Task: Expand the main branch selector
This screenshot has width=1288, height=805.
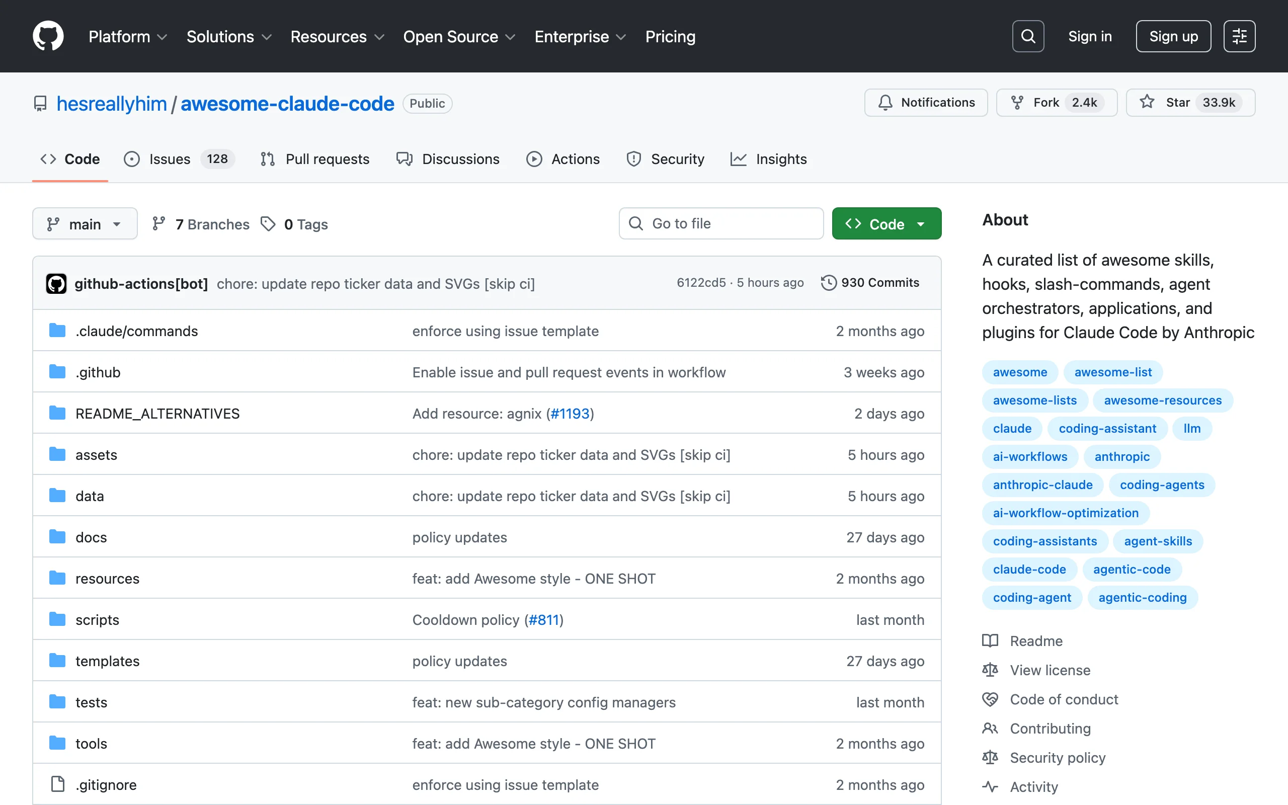Action: [85, 223]
